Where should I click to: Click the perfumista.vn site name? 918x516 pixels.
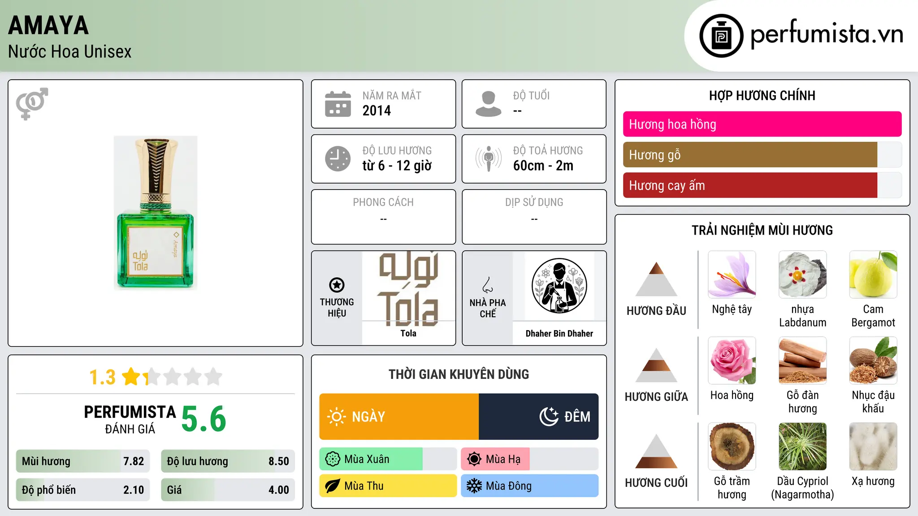(827, 34)
